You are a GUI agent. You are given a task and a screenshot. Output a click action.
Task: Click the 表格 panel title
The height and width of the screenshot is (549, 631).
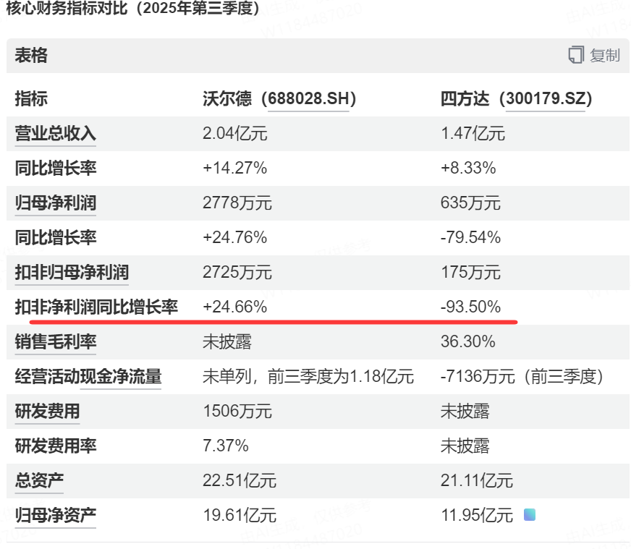31,56
